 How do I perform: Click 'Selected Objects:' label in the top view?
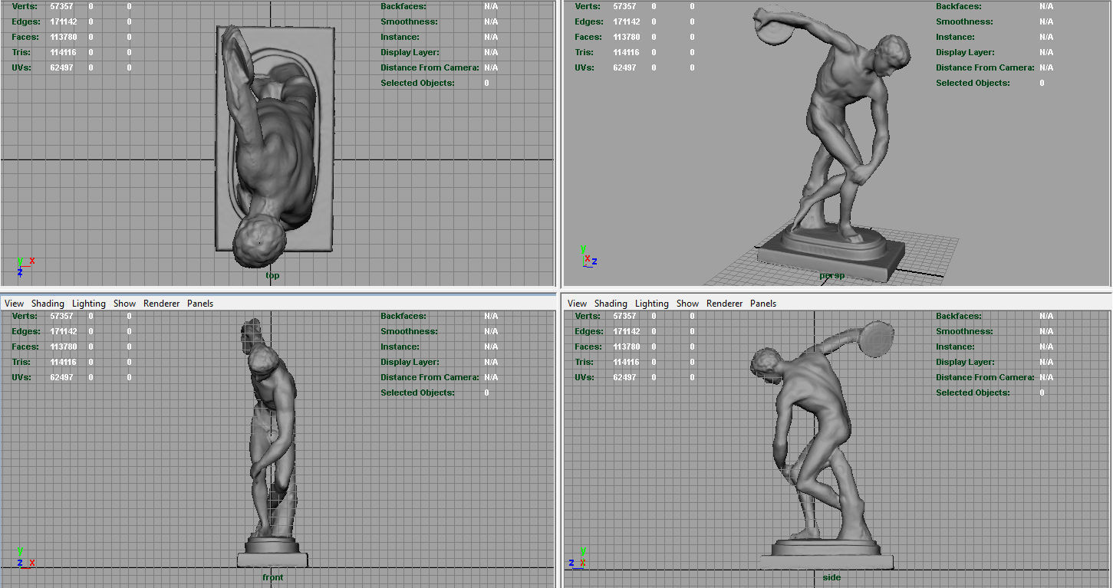[x=417, y=83]
